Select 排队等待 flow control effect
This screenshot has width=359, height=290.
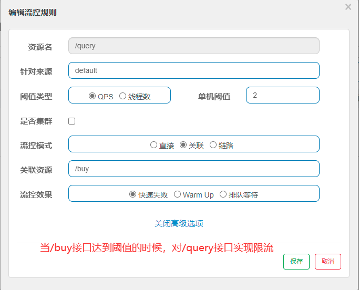click(x=223, y=194)
